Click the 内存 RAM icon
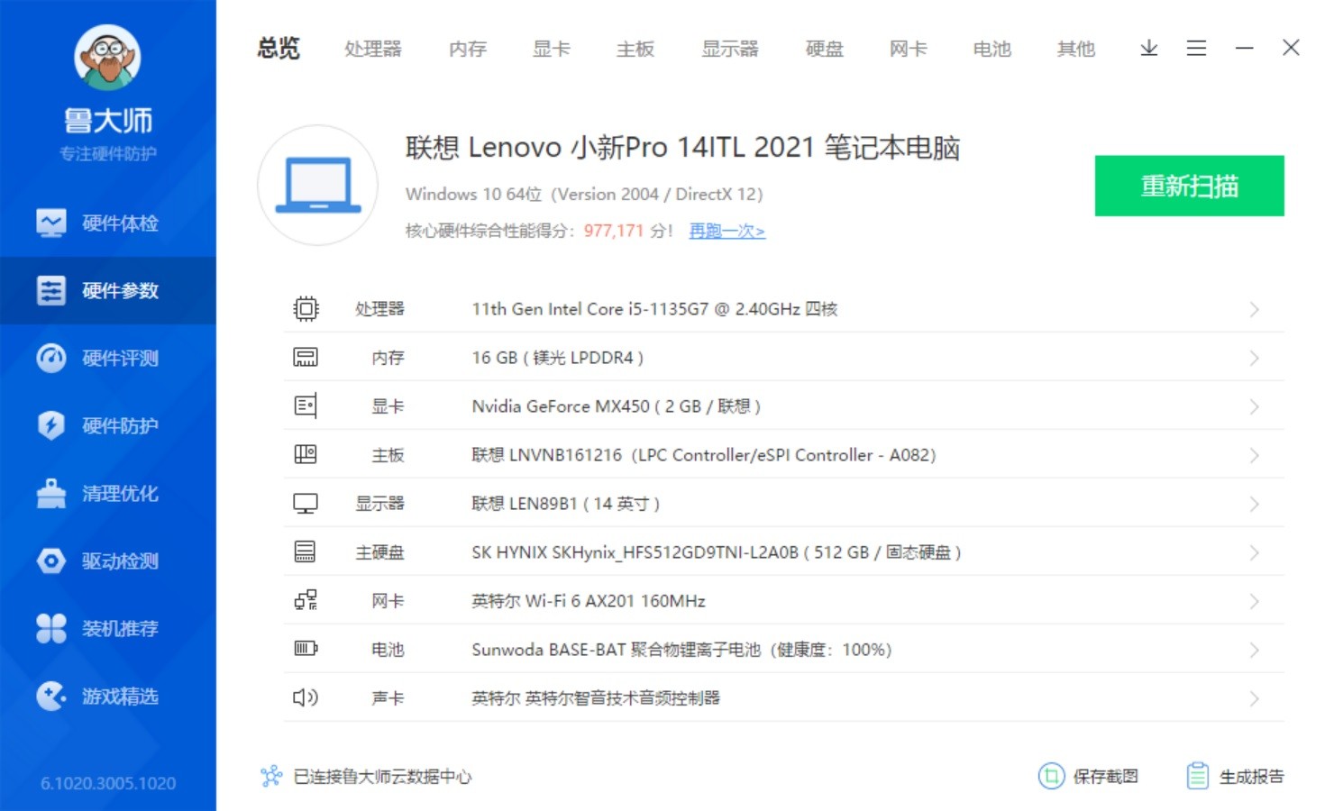Screen dimensions: 1325x811 [x=306, y=358]
